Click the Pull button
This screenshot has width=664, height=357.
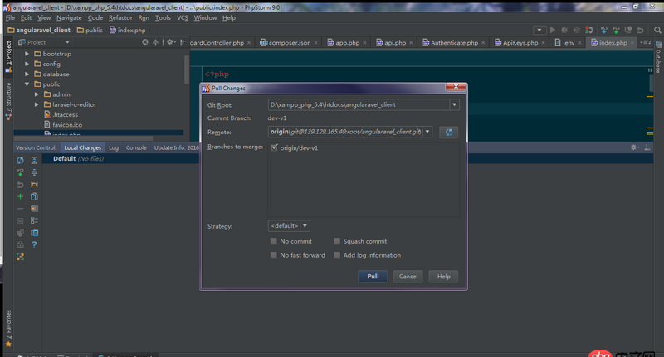coord(373,277)
